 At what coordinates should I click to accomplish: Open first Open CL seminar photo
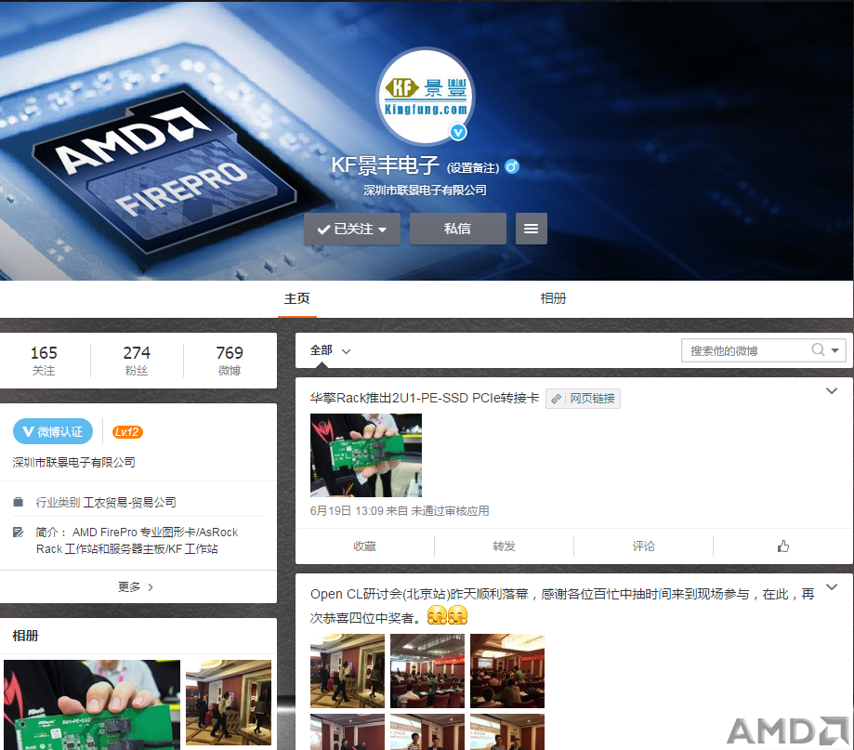point(348,671)
